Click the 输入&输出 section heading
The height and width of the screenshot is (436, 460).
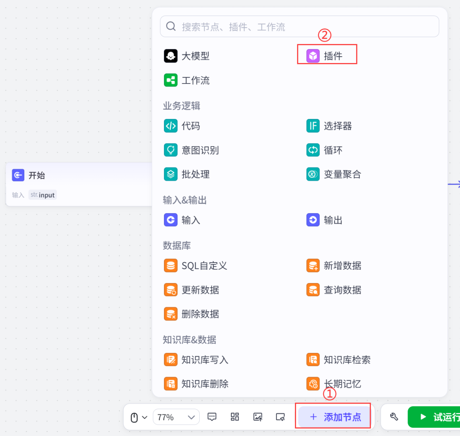pyautogui.click(x=185, y=200)
